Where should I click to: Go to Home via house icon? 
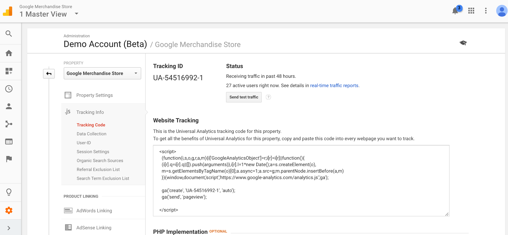9,53
